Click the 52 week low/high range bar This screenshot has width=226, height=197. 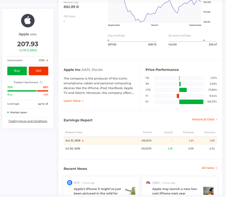(193, 41)
